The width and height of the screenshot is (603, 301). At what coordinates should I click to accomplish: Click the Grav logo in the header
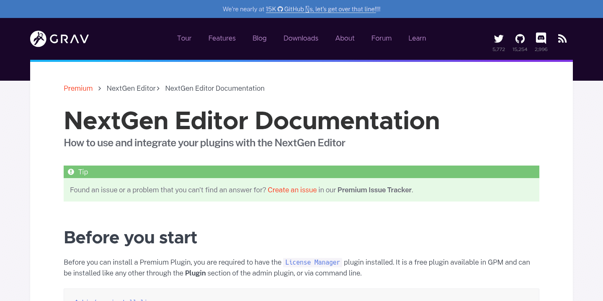[59, 38]
